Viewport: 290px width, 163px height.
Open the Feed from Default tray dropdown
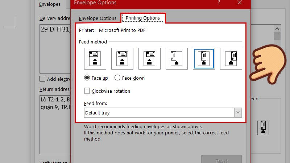pyautogui.click(x=163, y=113)
